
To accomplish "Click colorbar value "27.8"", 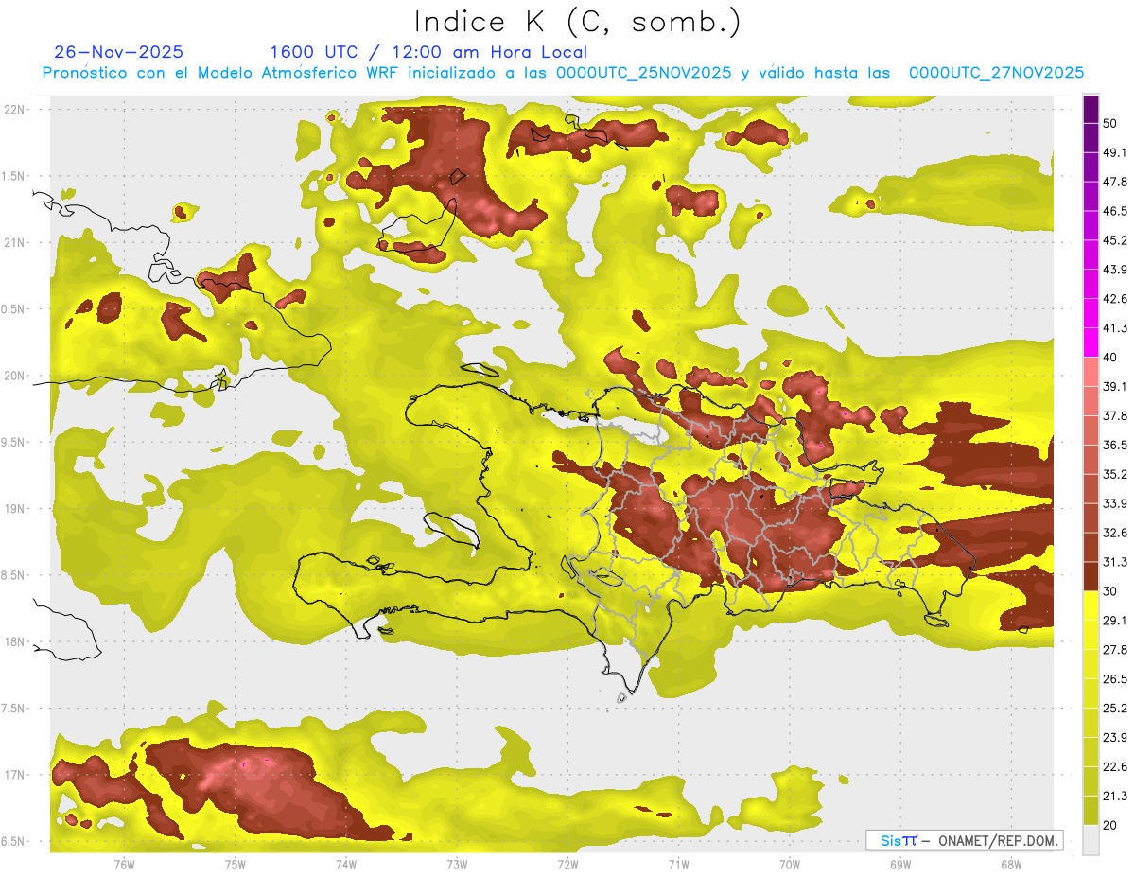I will (1115, 649).
